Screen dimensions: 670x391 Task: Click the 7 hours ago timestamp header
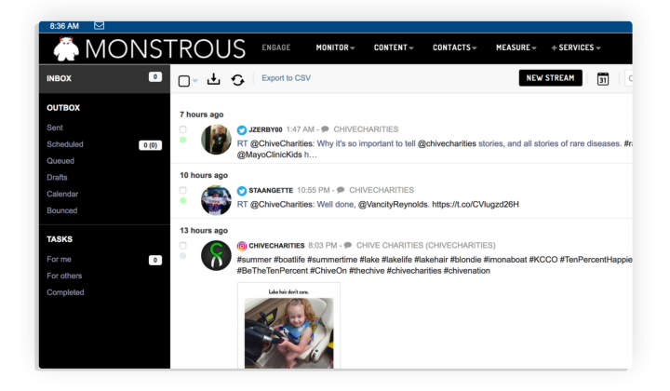click(201, 115)
